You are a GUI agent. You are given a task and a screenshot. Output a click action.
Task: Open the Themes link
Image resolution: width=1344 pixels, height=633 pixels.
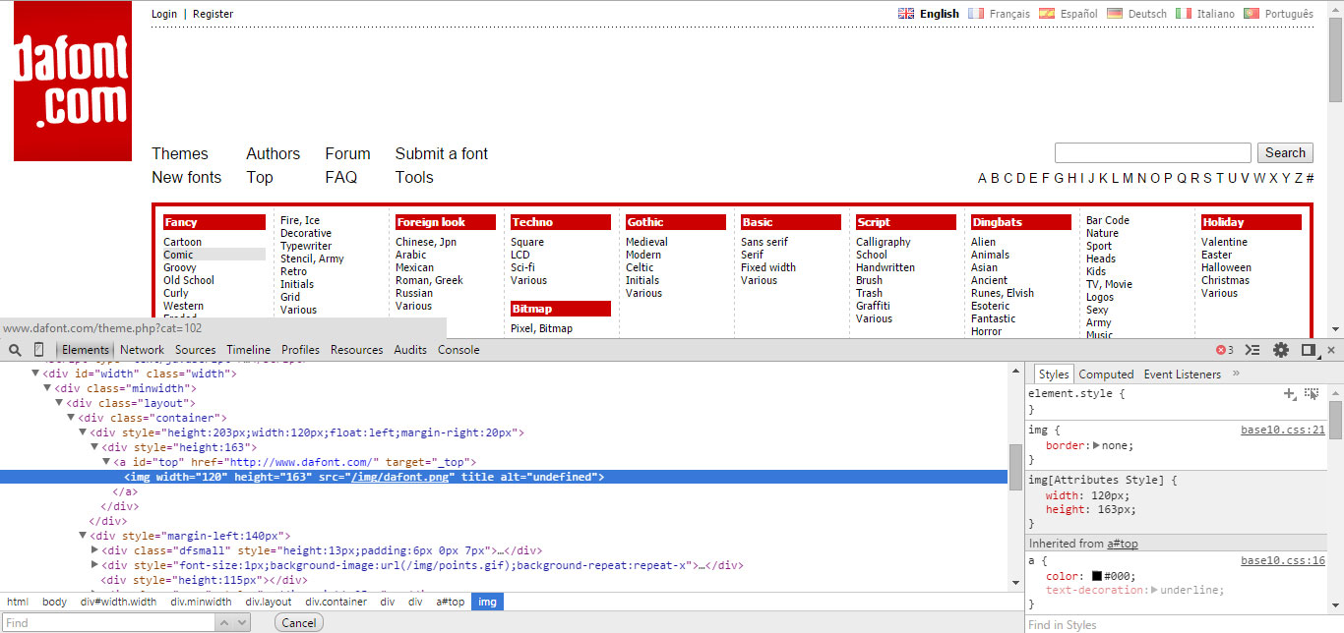180,153
